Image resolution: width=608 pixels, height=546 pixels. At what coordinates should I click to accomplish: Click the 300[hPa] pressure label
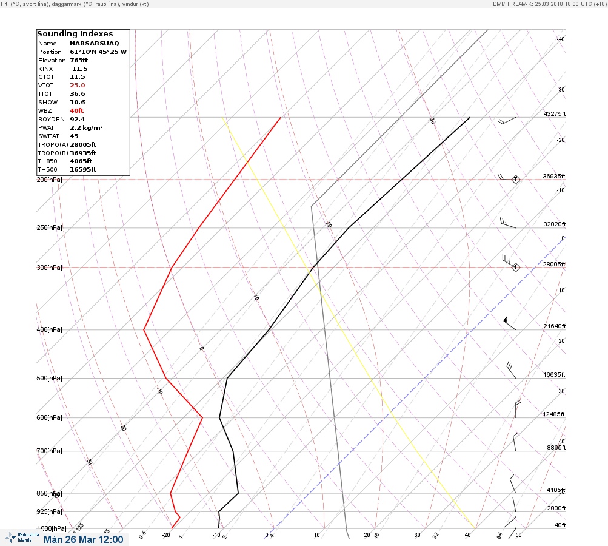click(49, 268)
